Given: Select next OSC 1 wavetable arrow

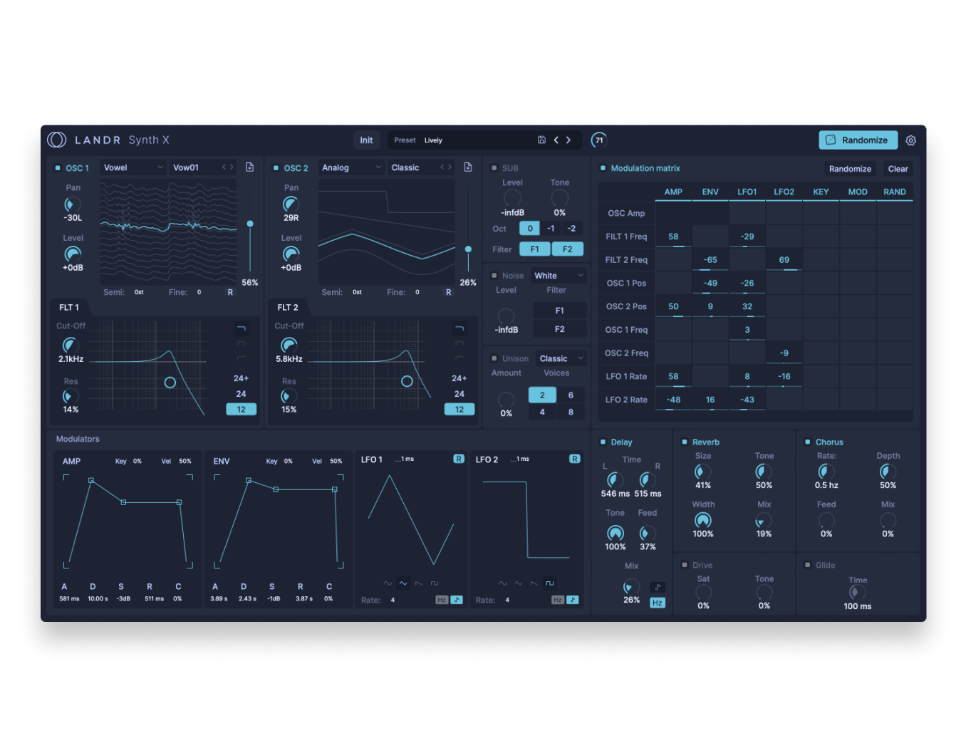Looking at the screenshot, I should click(x=231, y=167).
